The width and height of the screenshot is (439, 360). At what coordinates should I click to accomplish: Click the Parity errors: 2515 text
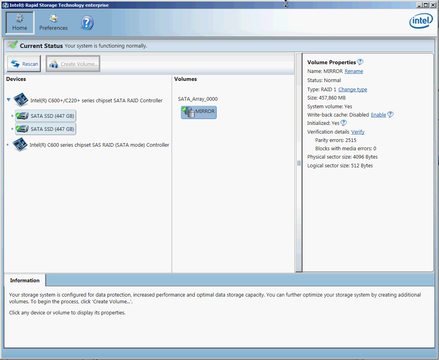[x=335, y=140]
